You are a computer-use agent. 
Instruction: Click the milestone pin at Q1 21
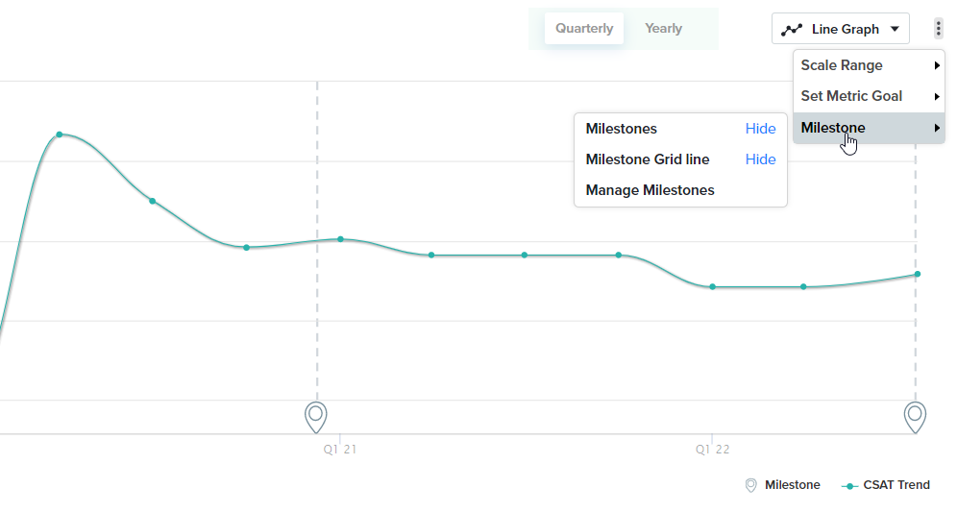316,416
